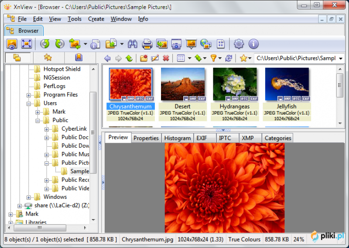The image size is (349, 248).
Task: Click the About info icon
Action: [253, 44]
